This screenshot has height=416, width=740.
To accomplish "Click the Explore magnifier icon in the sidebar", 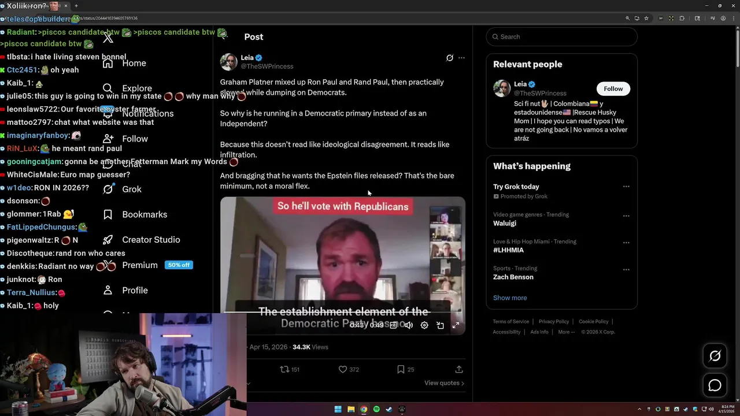I will pyautogui.click(x=108, y=88).
